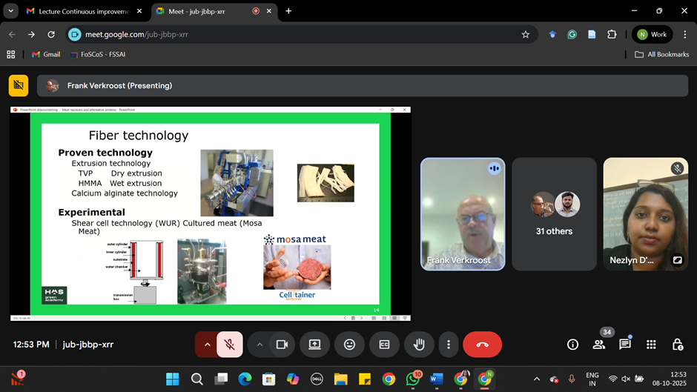
Task: Open the chat with everyone panel
Action: [624, 345]
